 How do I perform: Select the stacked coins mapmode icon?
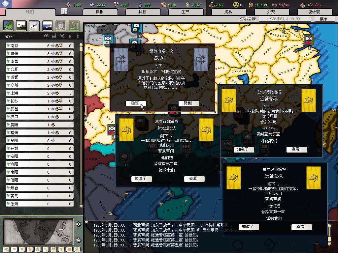38,250
